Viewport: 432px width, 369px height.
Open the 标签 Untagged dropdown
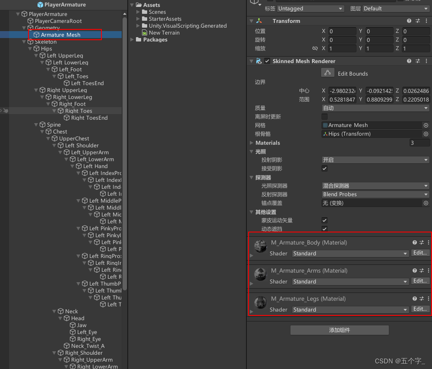310,9
